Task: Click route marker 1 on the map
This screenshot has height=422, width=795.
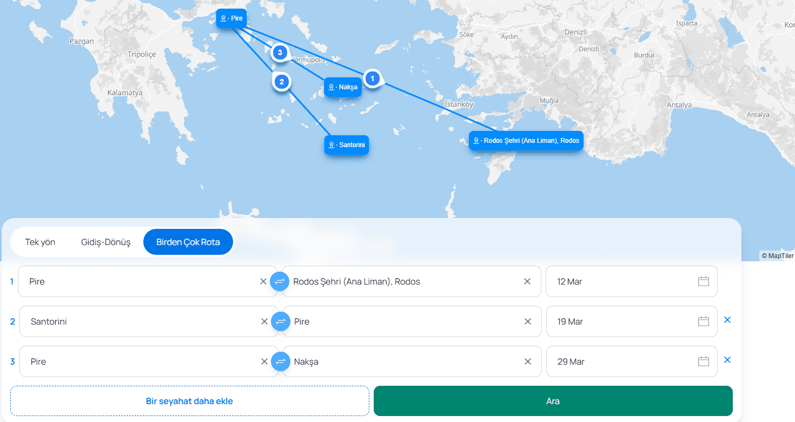Action: coord(372,78)
